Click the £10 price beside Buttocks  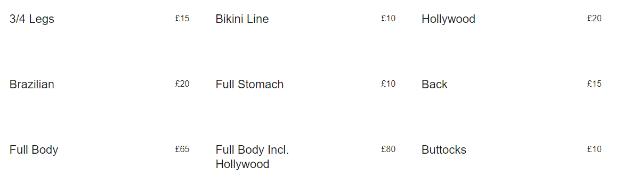(x=594, y=149)
